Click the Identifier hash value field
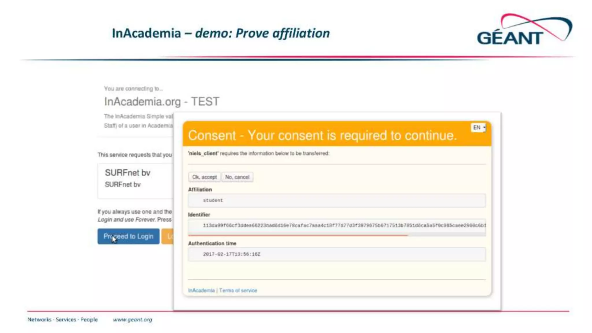592x333 pixels. point(336,225)
